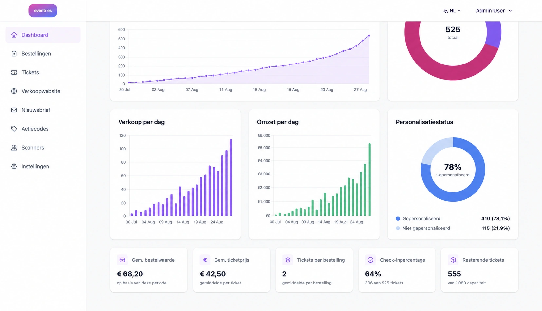Click the Gepersonaliseerd legend blue dot

point(398,219)
